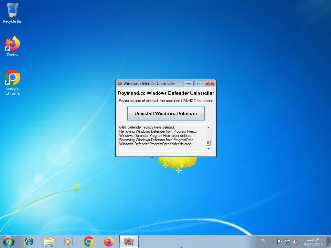The width and height of the screenshot is (331, 248).
Task: Close the Windows Defender Uninstaller window
Action: (x=210, y=84)
